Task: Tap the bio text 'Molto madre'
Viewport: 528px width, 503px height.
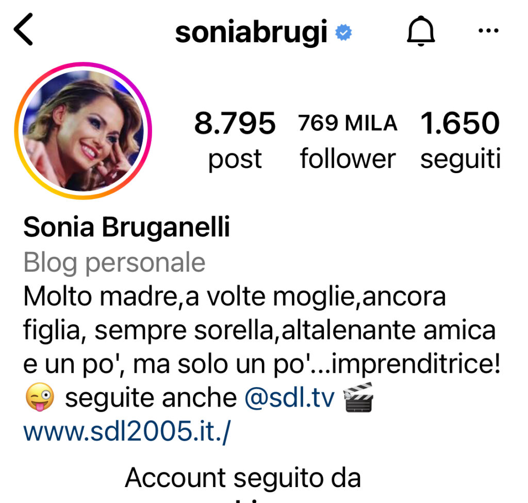Action: [x=101, y=297]
